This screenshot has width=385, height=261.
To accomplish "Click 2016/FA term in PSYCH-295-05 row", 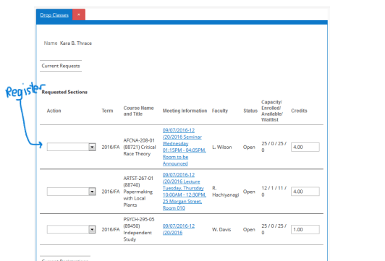I will click(111, 229).
